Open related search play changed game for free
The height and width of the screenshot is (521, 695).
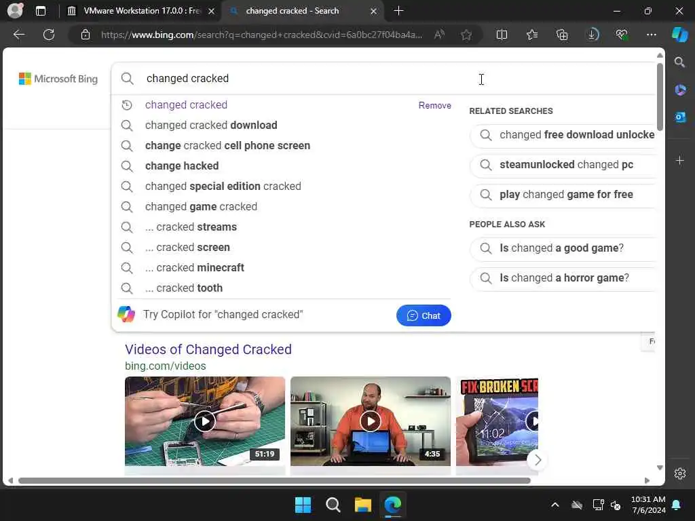click(563, 195)
